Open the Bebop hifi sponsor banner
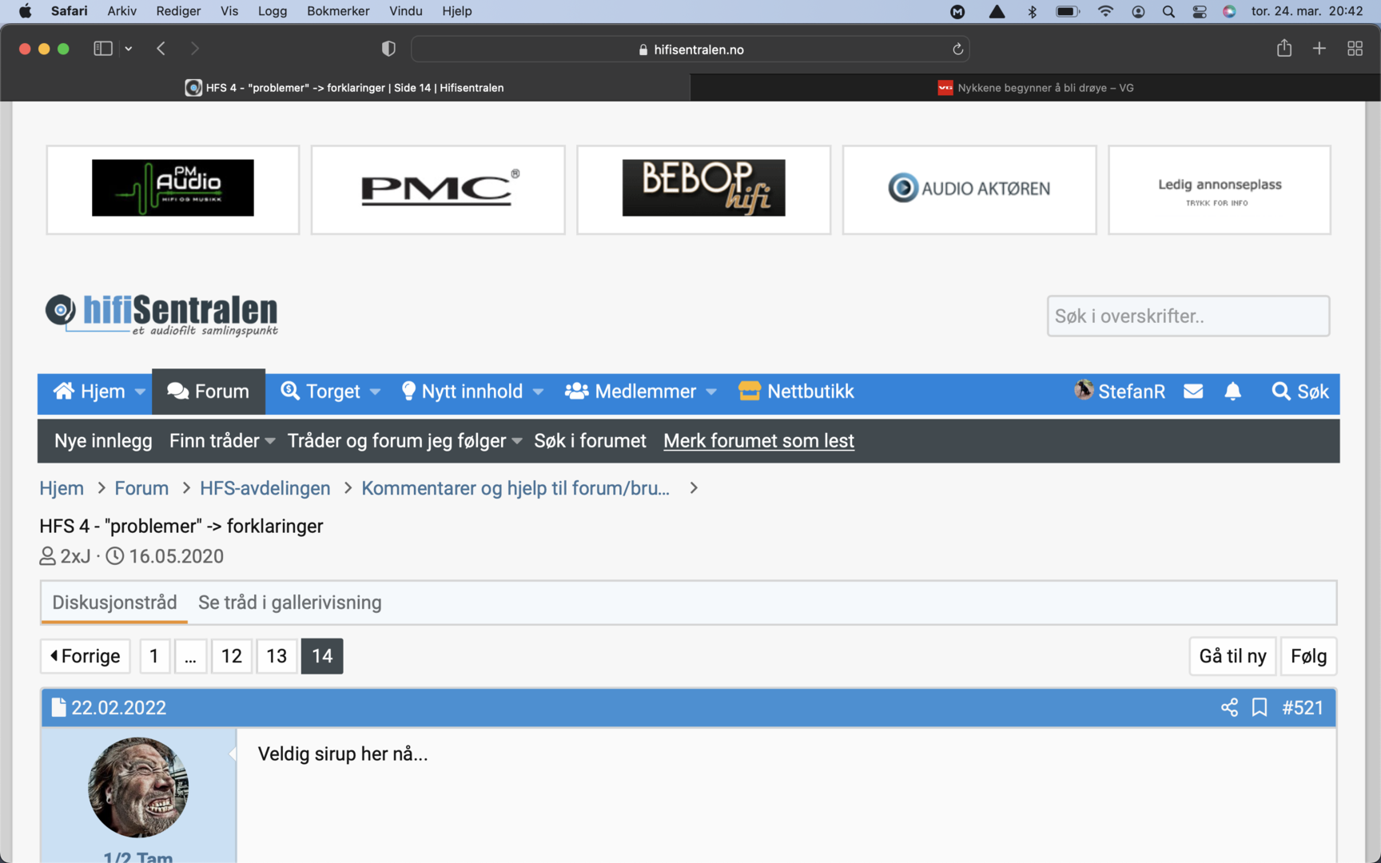The width and height of the screenshot is (1381, 863). point(703,189)
